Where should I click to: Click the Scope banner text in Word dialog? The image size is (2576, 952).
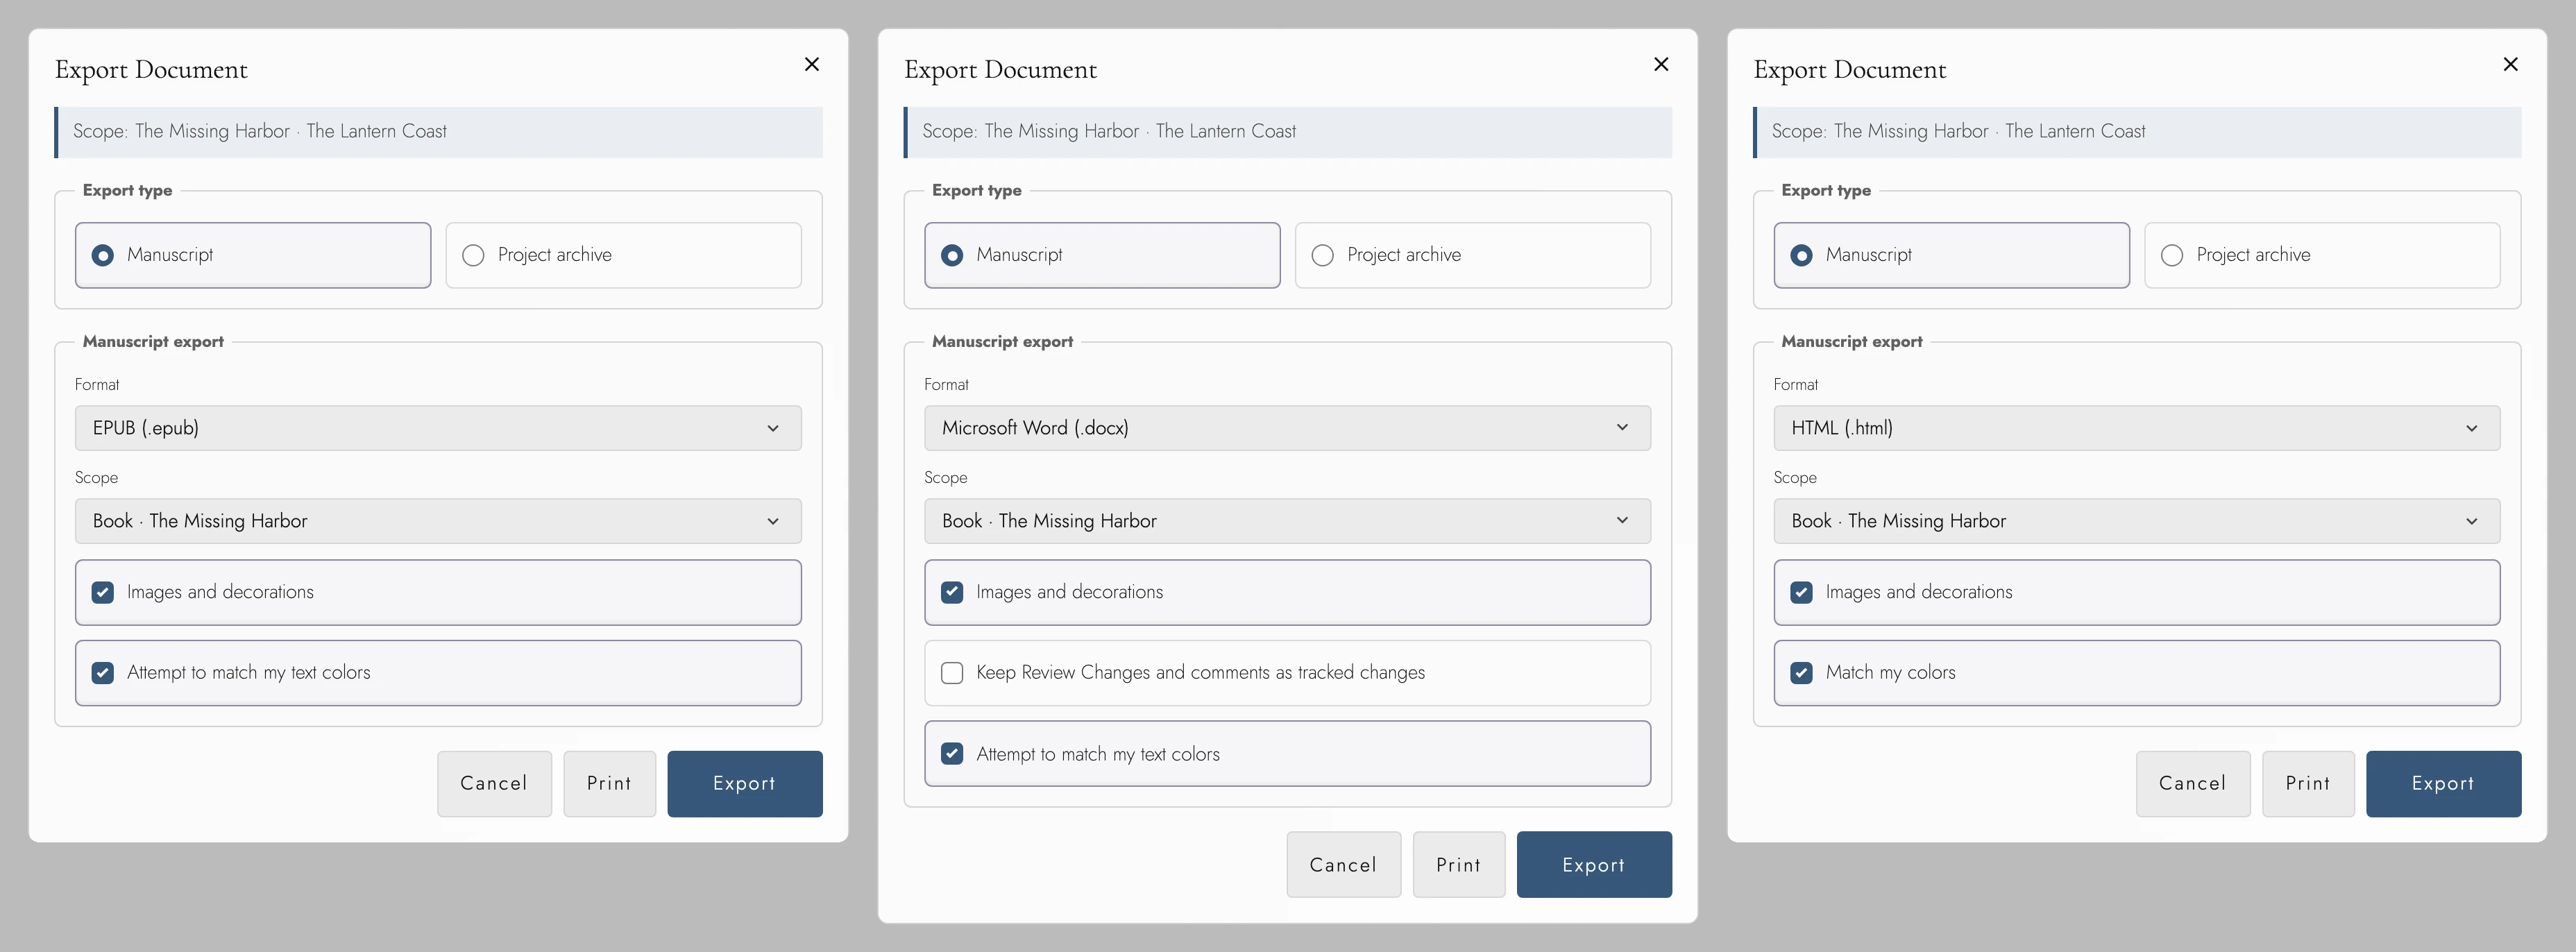[1109, 131]
